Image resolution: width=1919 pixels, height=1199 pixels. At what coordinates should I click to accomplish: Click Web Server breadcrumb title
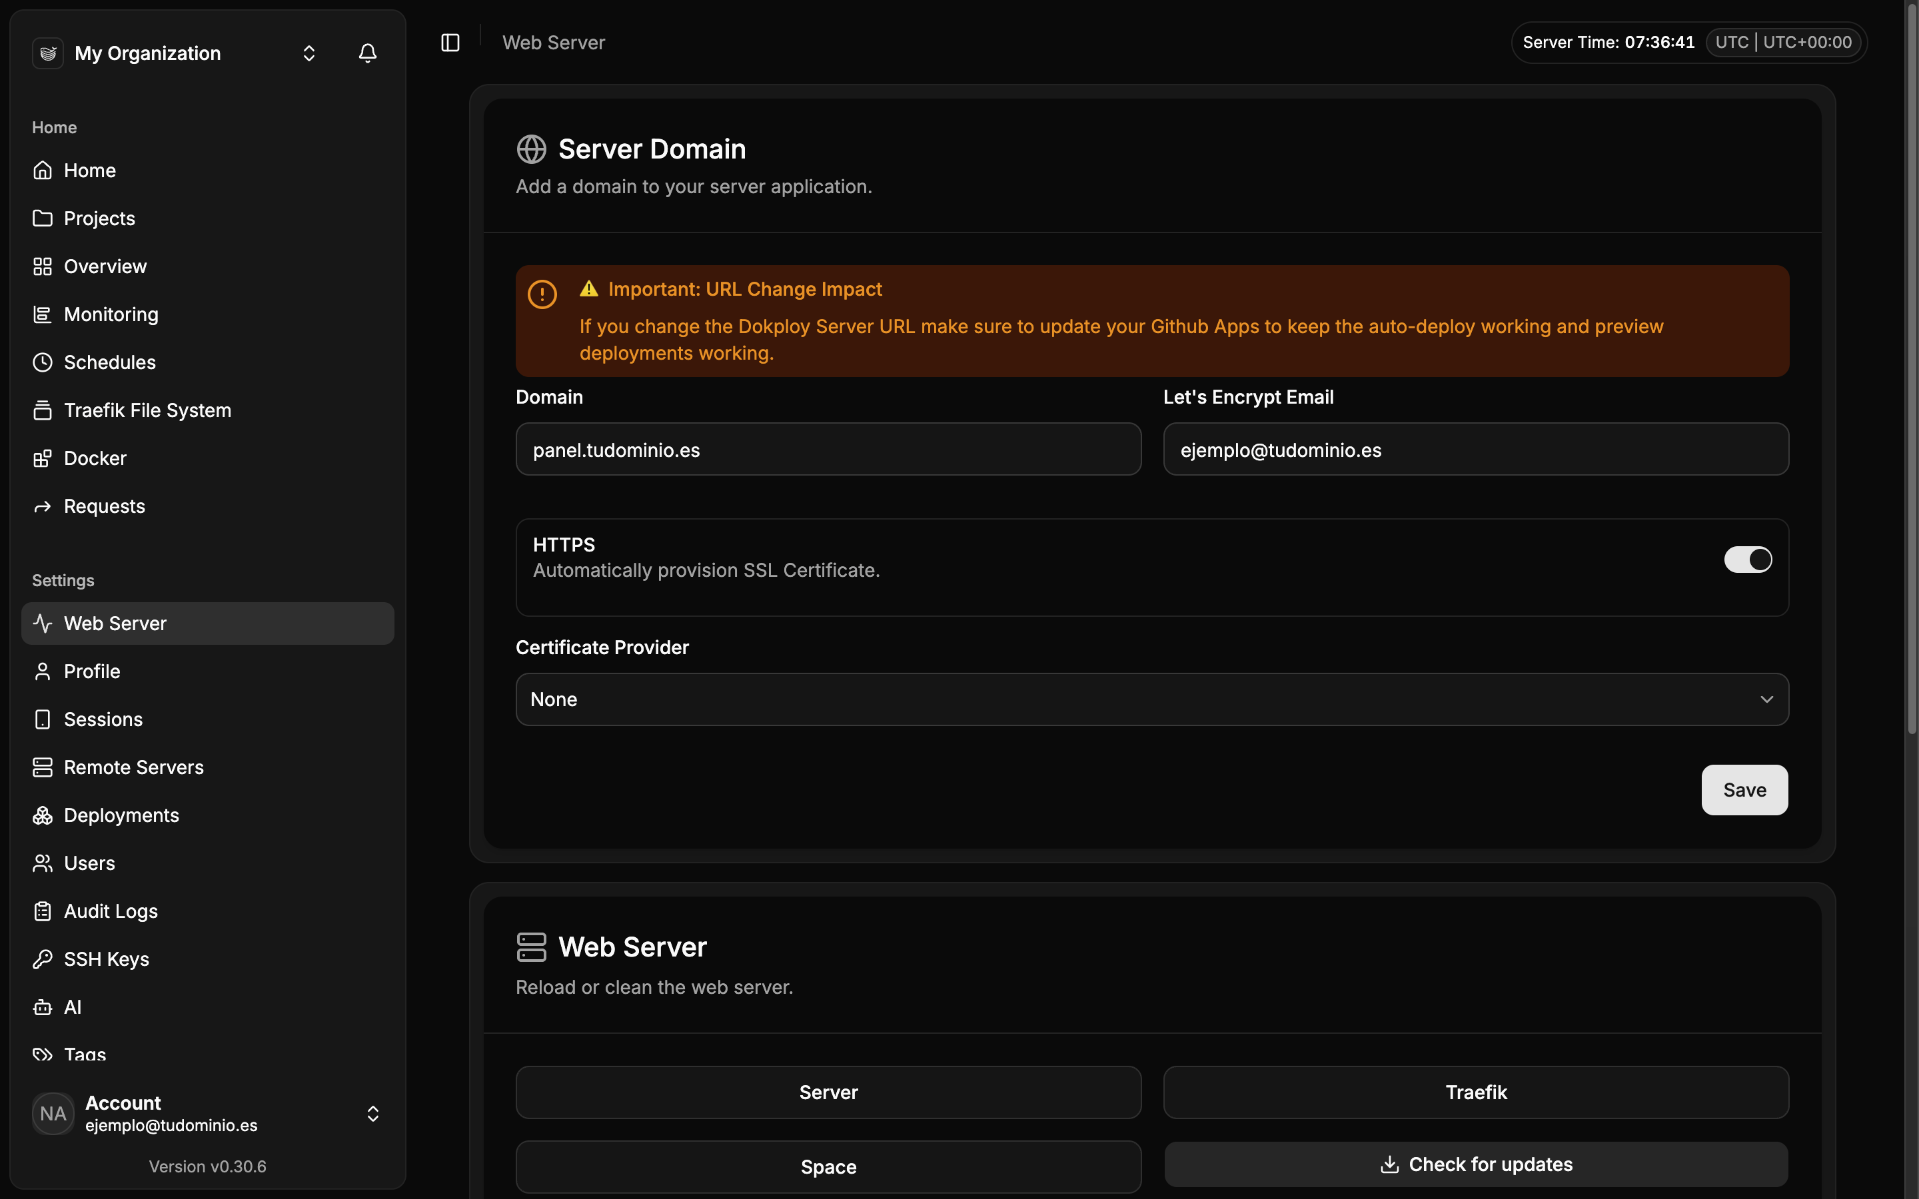(554, 43)
